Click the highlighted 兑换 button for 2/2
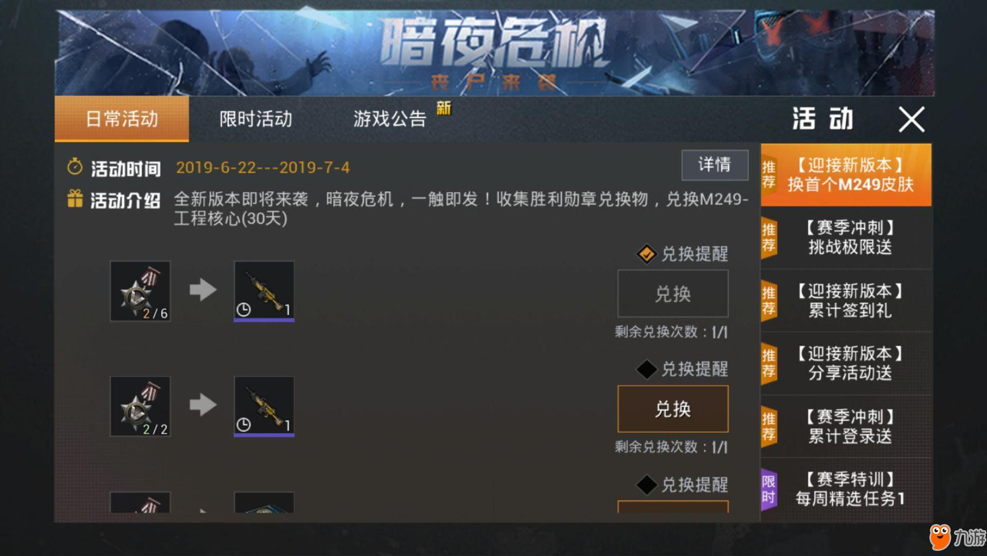Screen dimensions: 987x556 [673, 409]
